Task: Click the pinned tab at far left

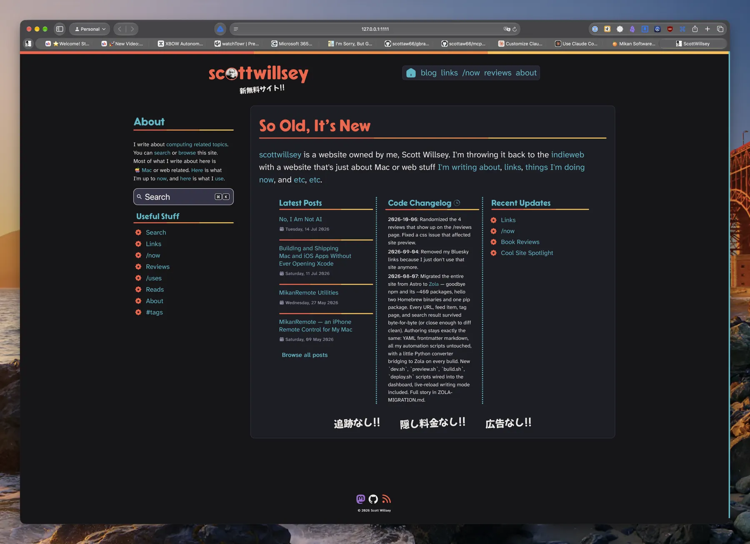Action: (28, 43)
